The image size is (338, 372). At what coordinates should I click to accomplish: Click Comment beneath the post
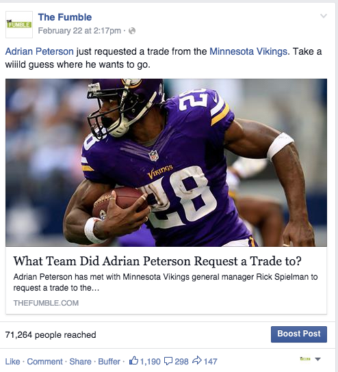(x=44, y=362)
